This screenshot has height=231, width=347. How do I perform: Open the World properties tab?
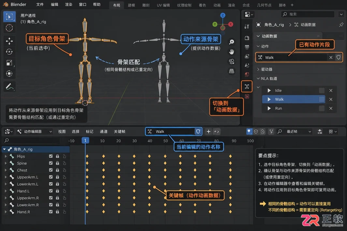pyautogui.click(x=247, y=75)
